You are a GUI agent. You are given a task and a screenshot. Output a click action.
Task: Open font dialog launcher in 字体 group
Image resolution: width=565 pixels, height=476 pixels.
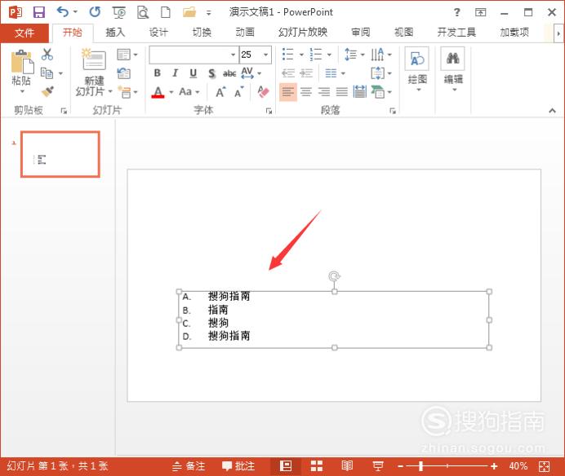coord(269,111)
